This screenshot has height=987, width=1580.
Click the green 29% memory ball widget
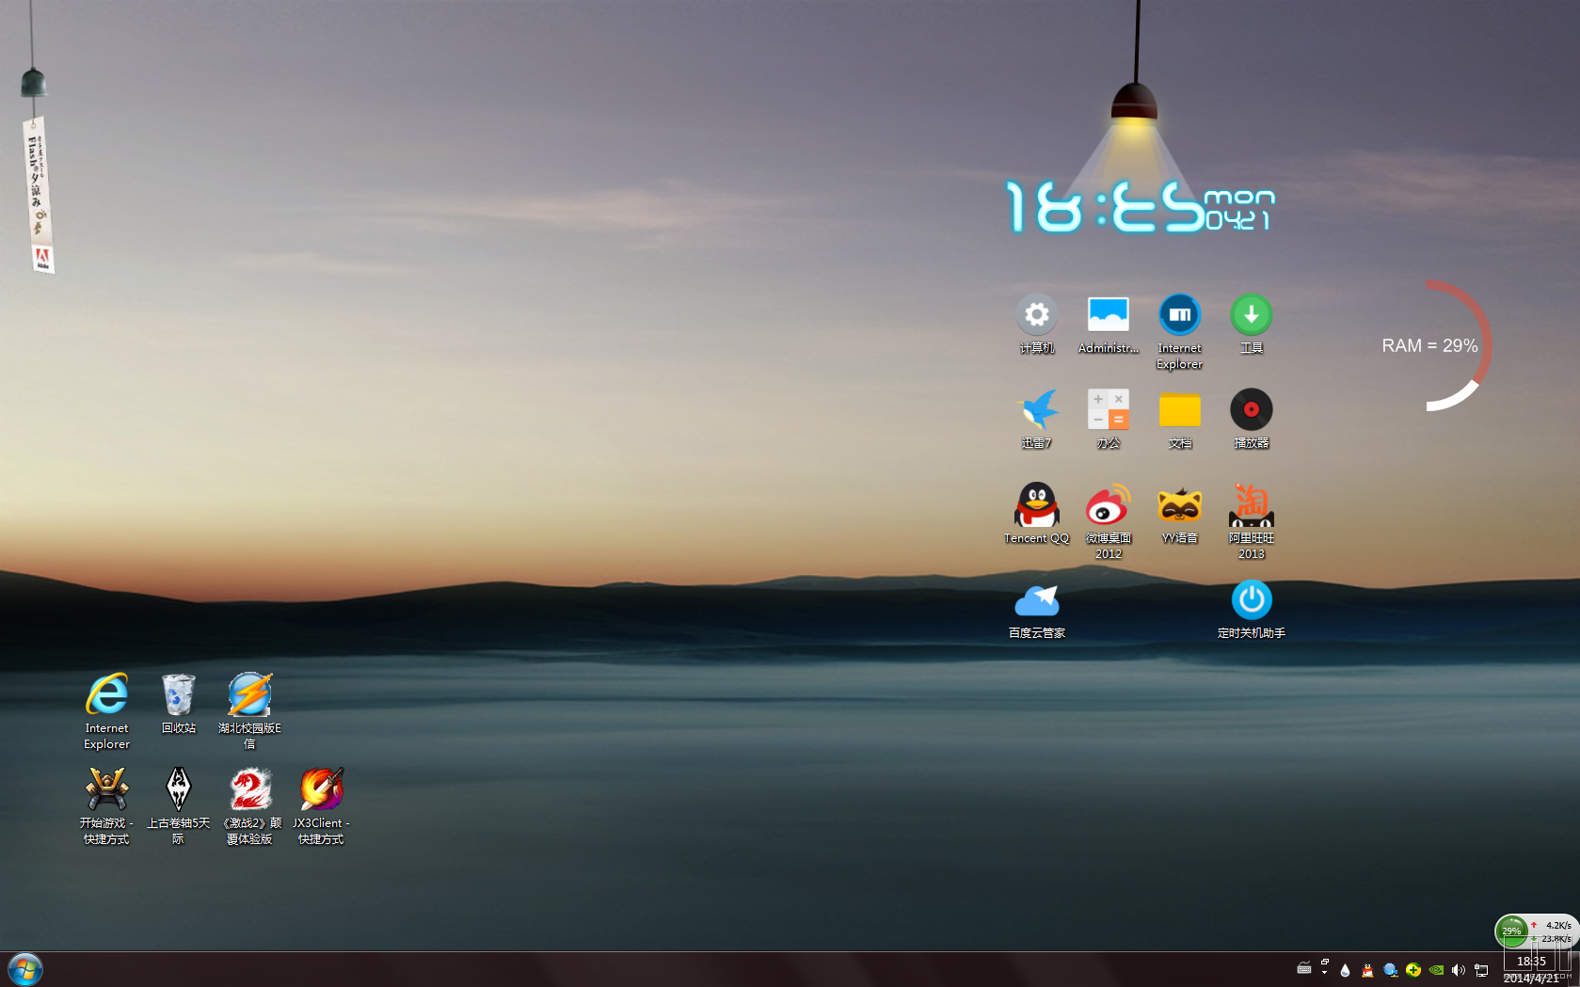tap(1511, 931)
